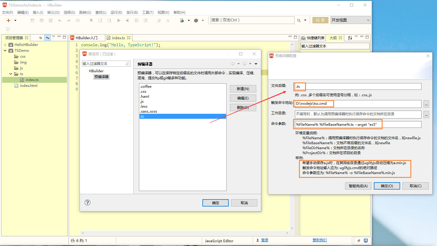Click the collapse-all icon in 项目管理器 panel

point(41,38)
